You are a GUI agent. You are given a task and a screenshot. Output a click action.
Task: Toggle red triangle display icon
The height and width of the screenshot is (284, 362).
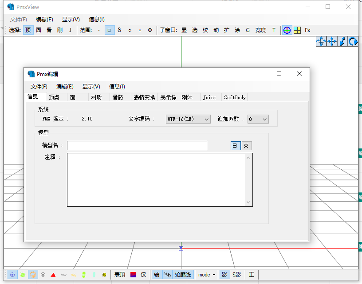pos(53,275)
